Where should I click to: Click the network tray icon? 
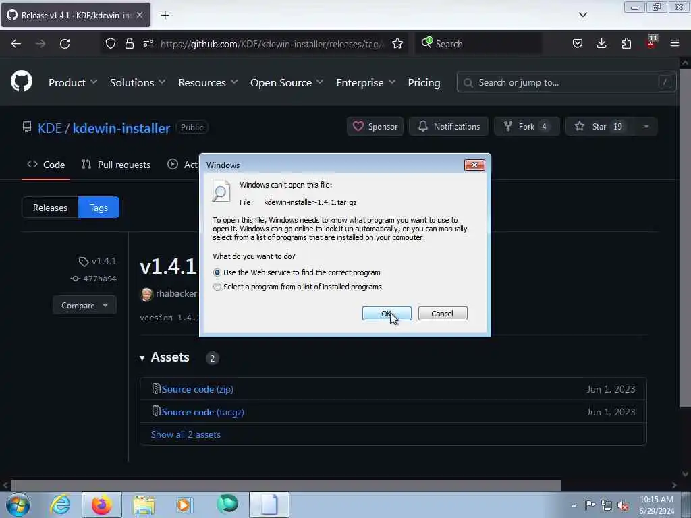(607, 505)
